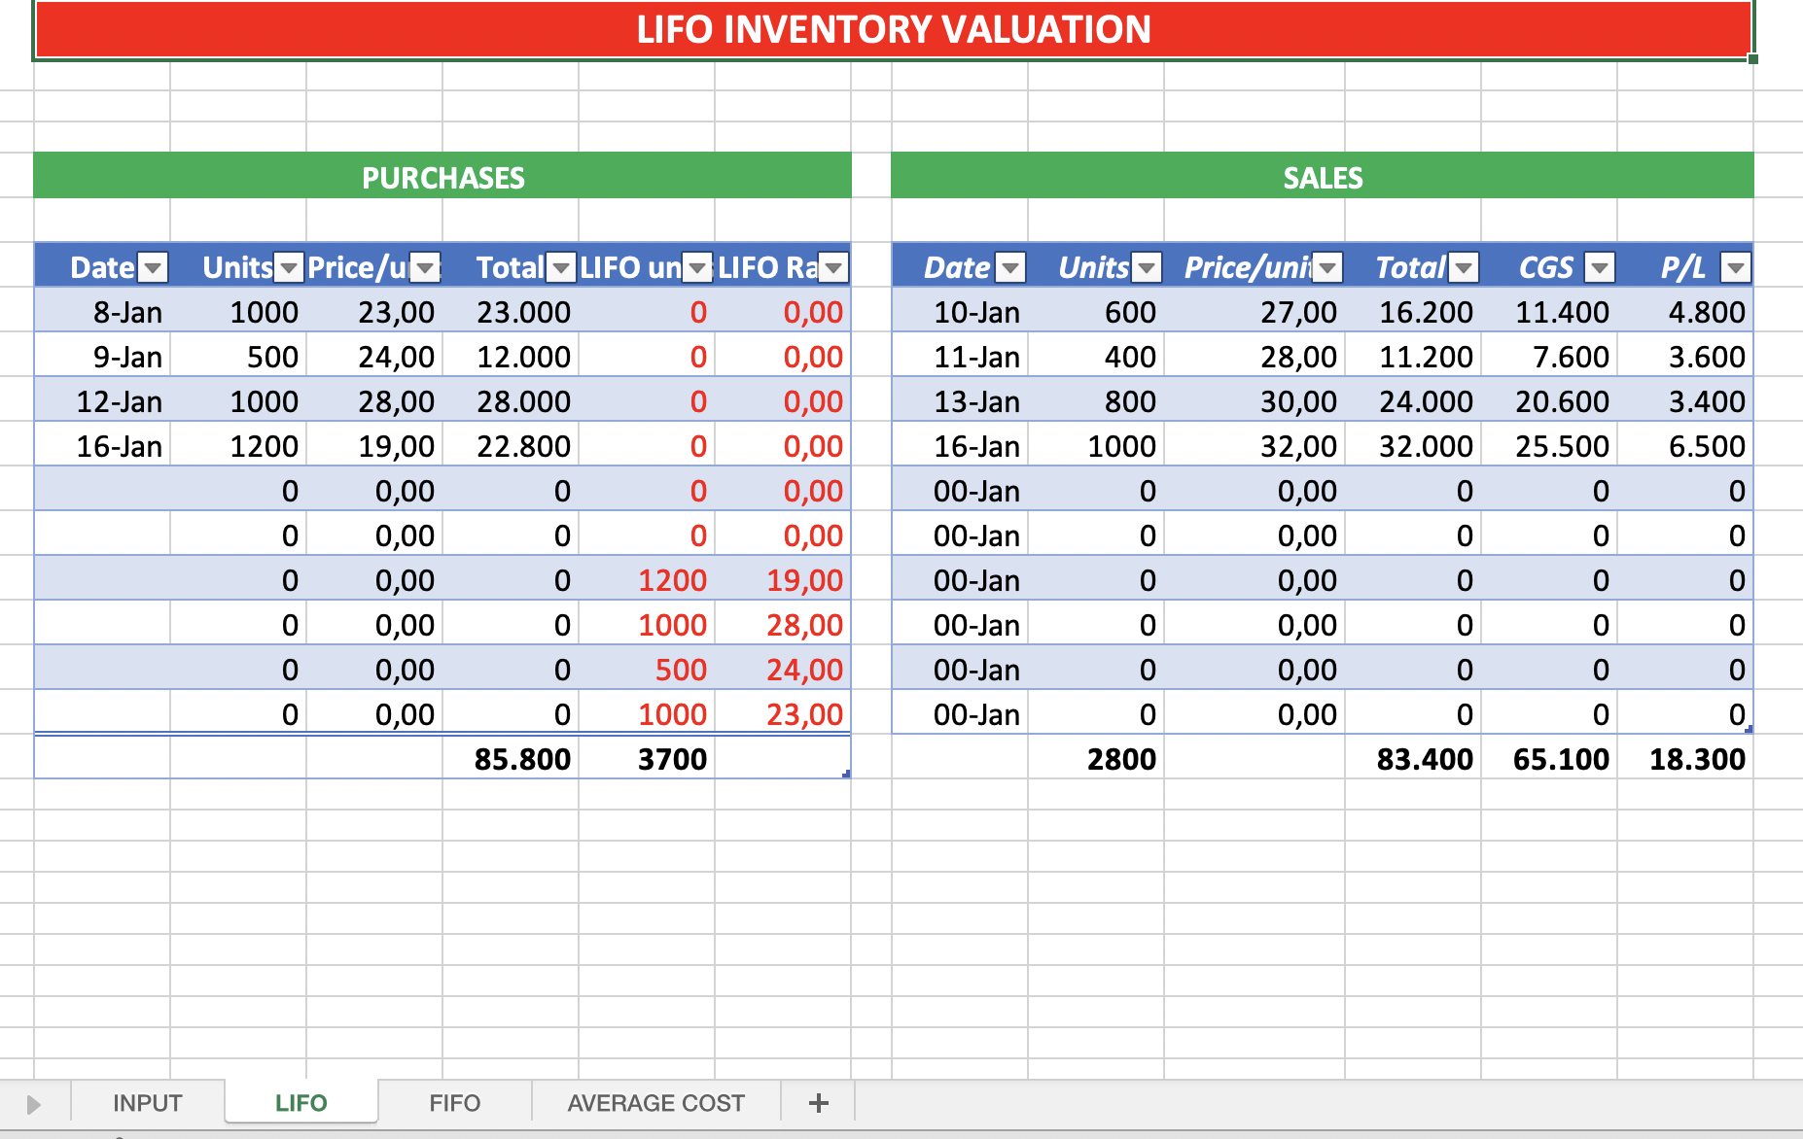1803x1139 pixels.
Task: Open the Purchases Units column filter dropdown
Action: (289, 267)
